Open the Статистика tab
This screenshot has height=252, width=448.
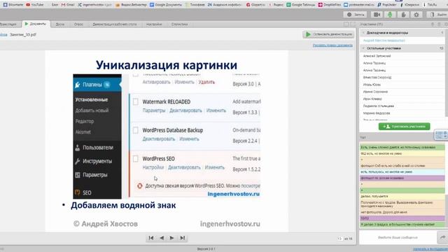(x=180, y=24)
